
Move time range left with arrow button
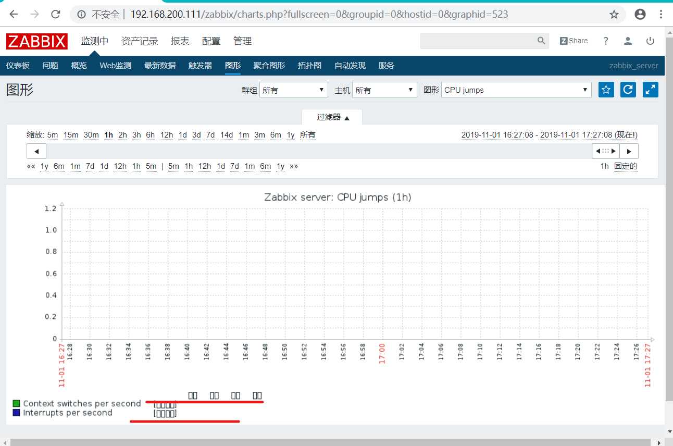pos(36,152)
